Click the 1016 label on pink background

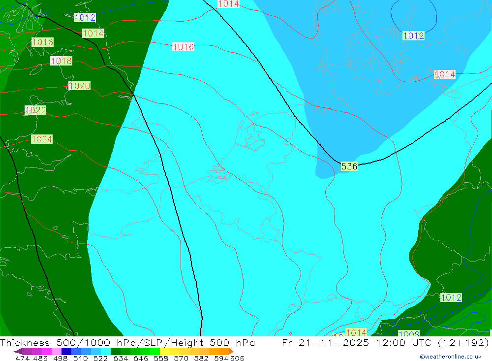(183, 47)
